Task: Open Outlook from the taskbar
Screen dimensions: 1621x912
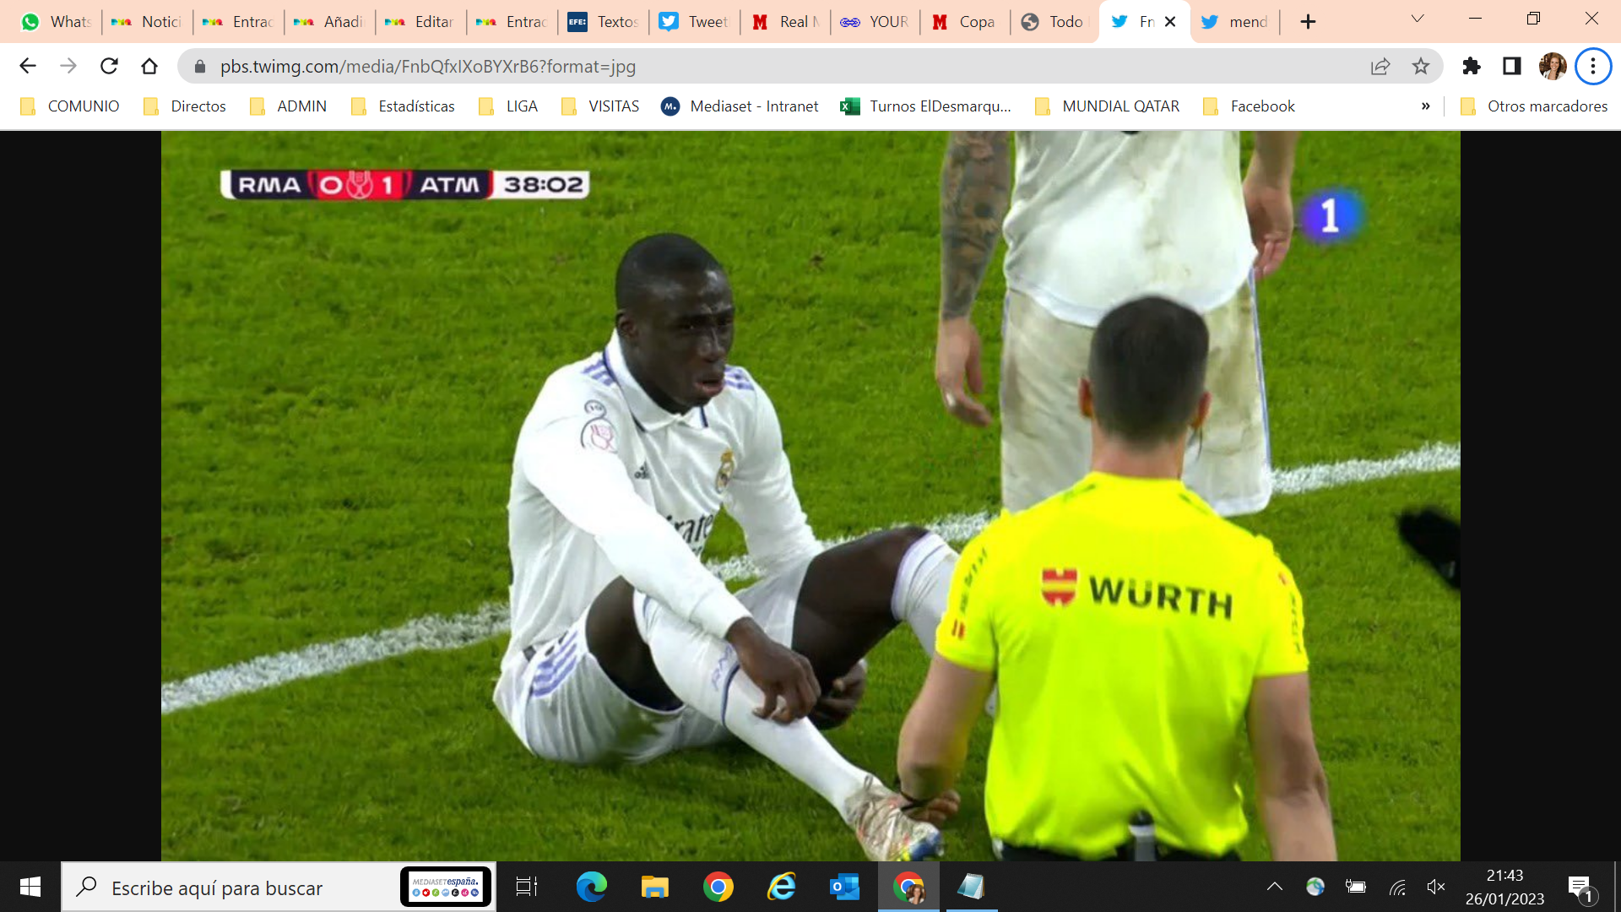Action: point(844,887)
